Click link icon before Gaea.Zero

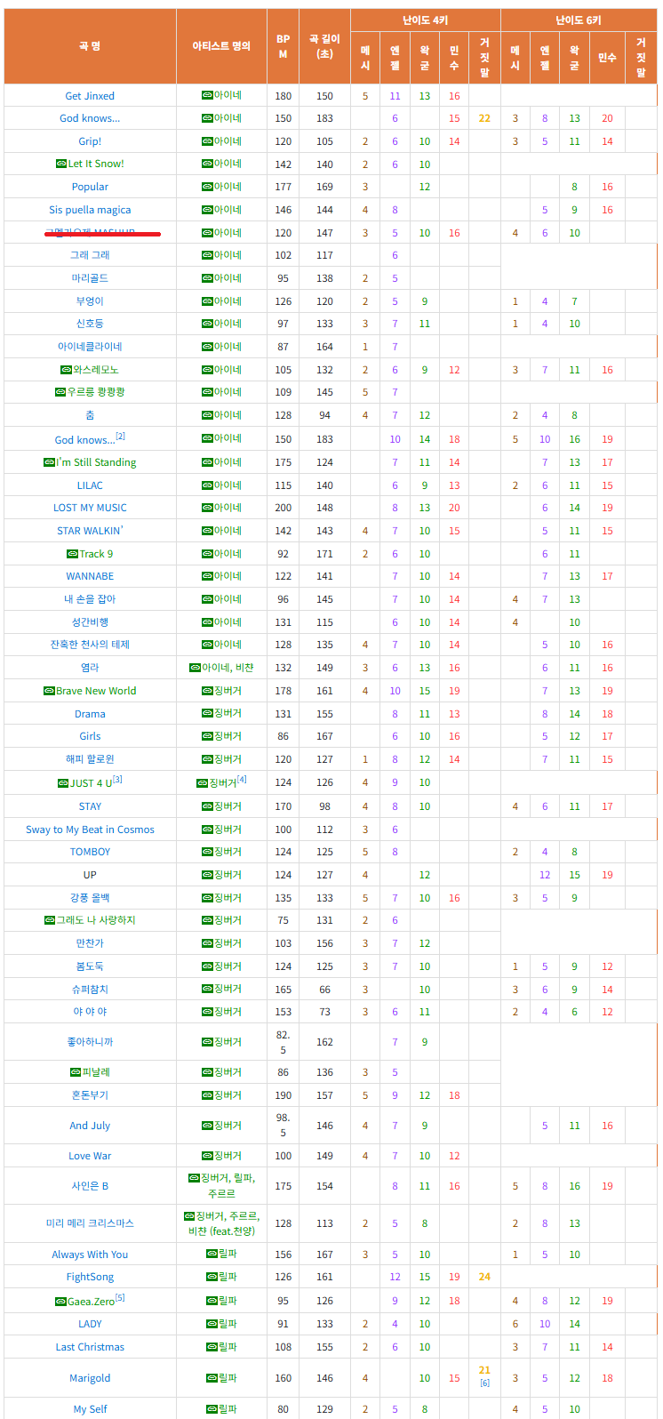[x=60, y=1301]
